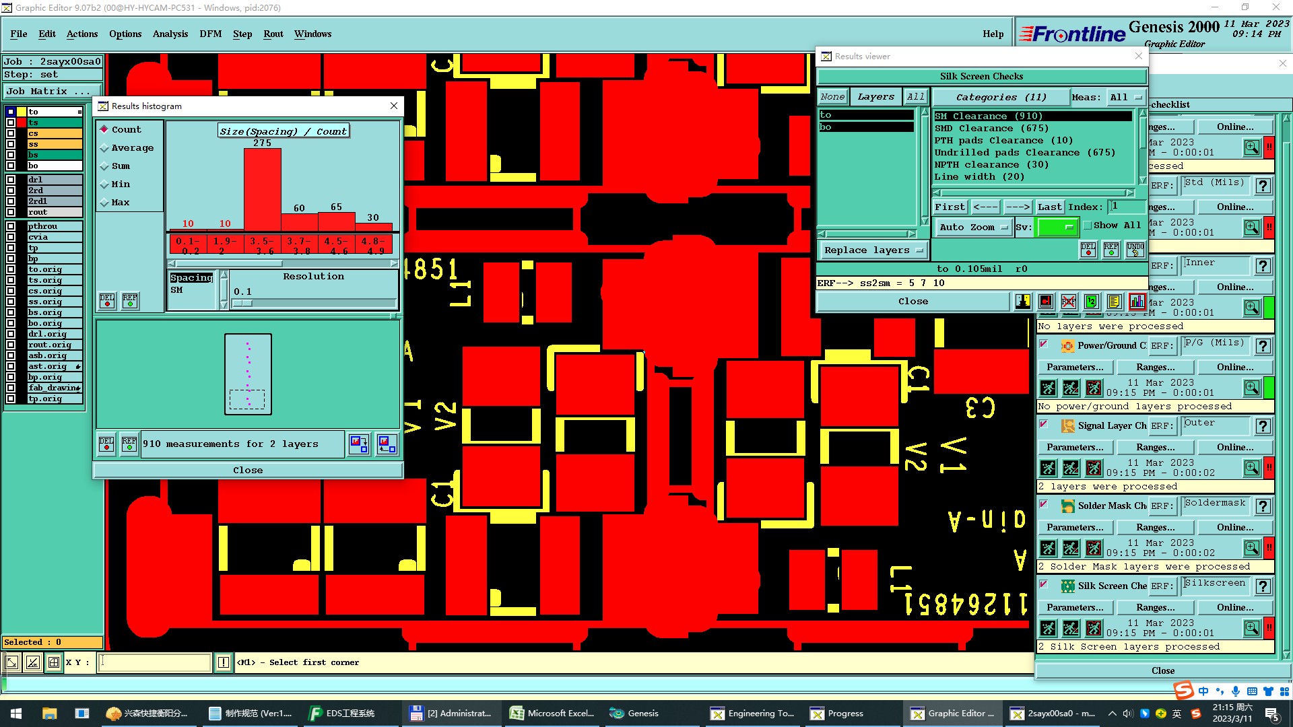1293x727 pixels.
Task: Click the DEL icon below Count options in histogram
Action: 107,301
